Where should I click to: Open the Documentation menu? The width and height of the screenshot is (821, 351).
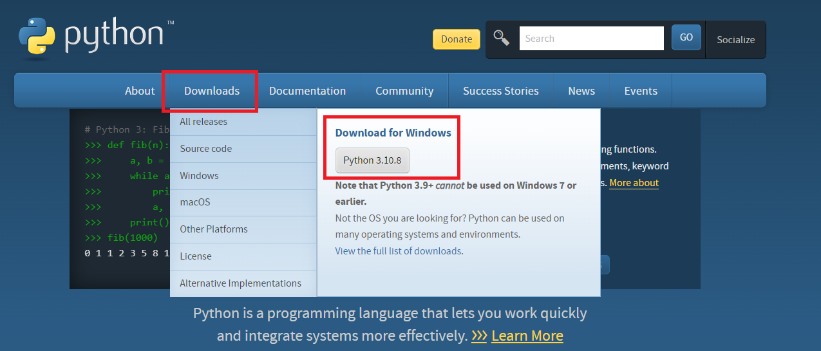click(x=307, y=91)
